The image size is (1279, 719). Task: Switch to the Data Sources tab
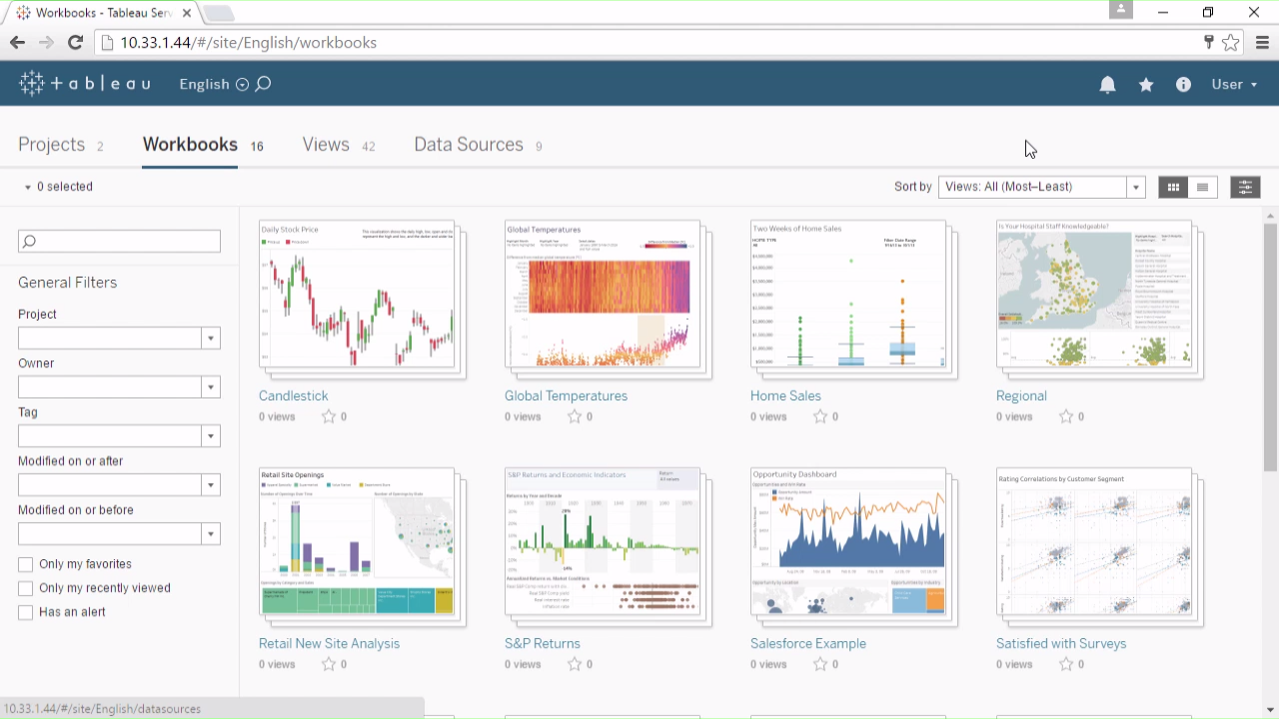pos(469,145)
